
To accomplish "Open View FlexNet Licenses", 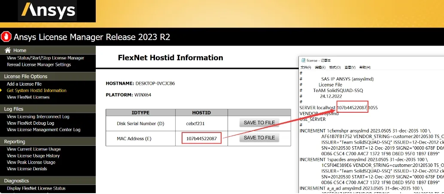I will tap(28, 97).
